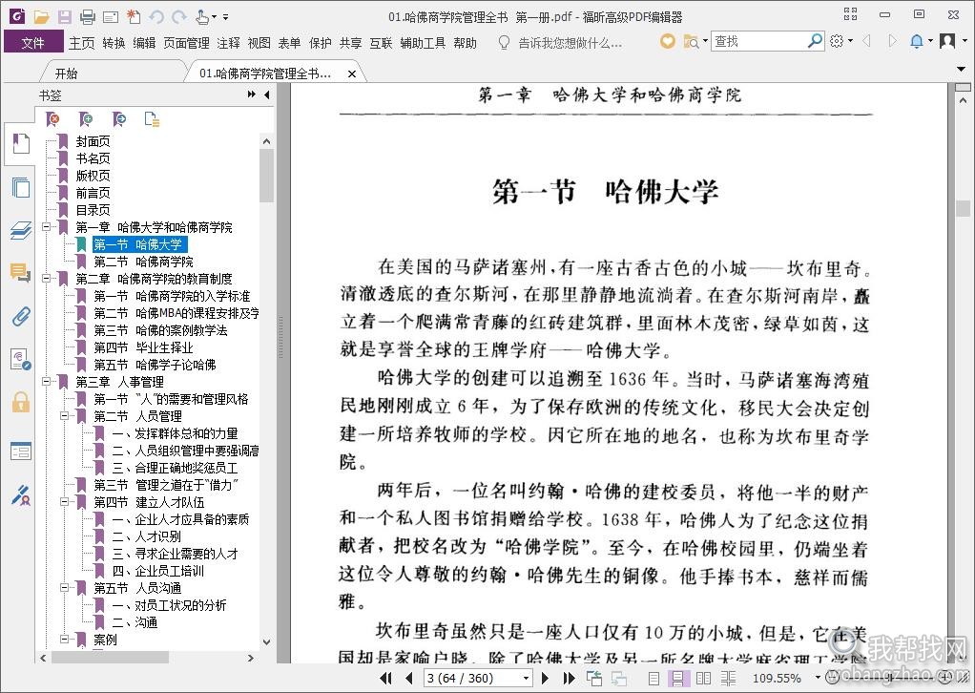Open the Layers sidebar icon
Image resolution: width=975 pixels, height=693 pixels.
21,230
